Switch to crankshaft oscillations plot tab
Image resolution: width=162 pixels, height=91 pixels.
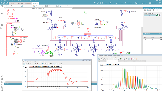(x=140, y=61)
